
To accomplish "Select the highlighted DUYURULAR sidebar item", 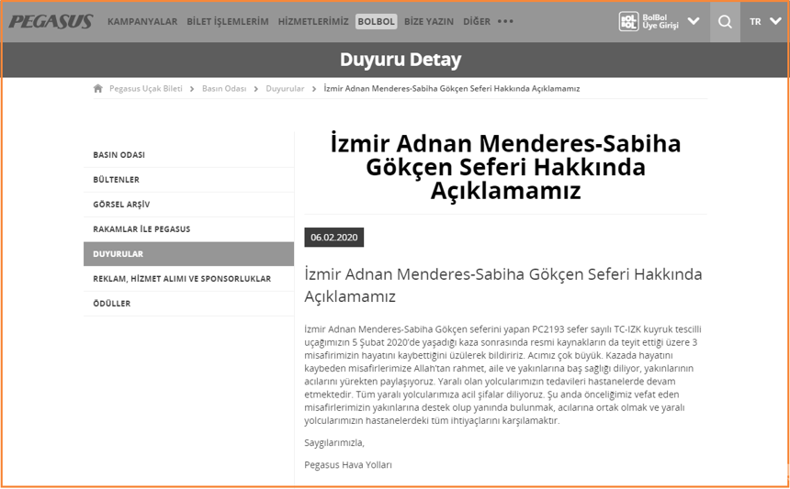I will (x=188, y=254).
